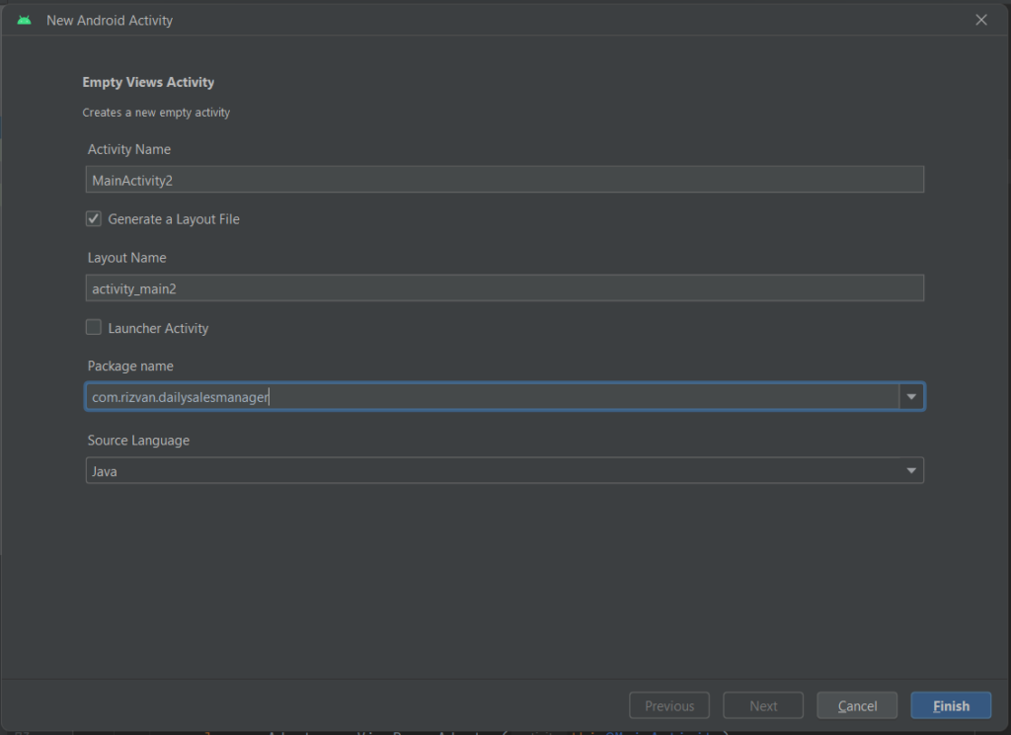
Task: Click the Empty Views Activity heading
Action: [148, 82]
